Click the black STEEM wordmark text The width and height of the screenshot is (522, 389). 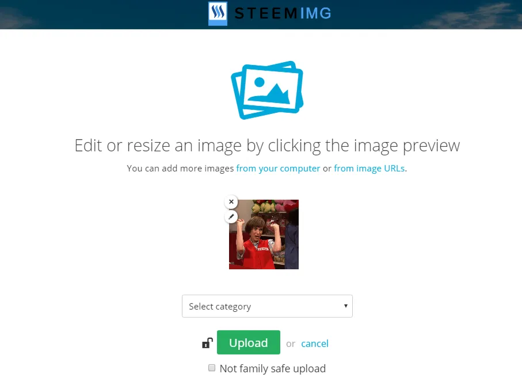pyautogui.click(x=266, y=14)
